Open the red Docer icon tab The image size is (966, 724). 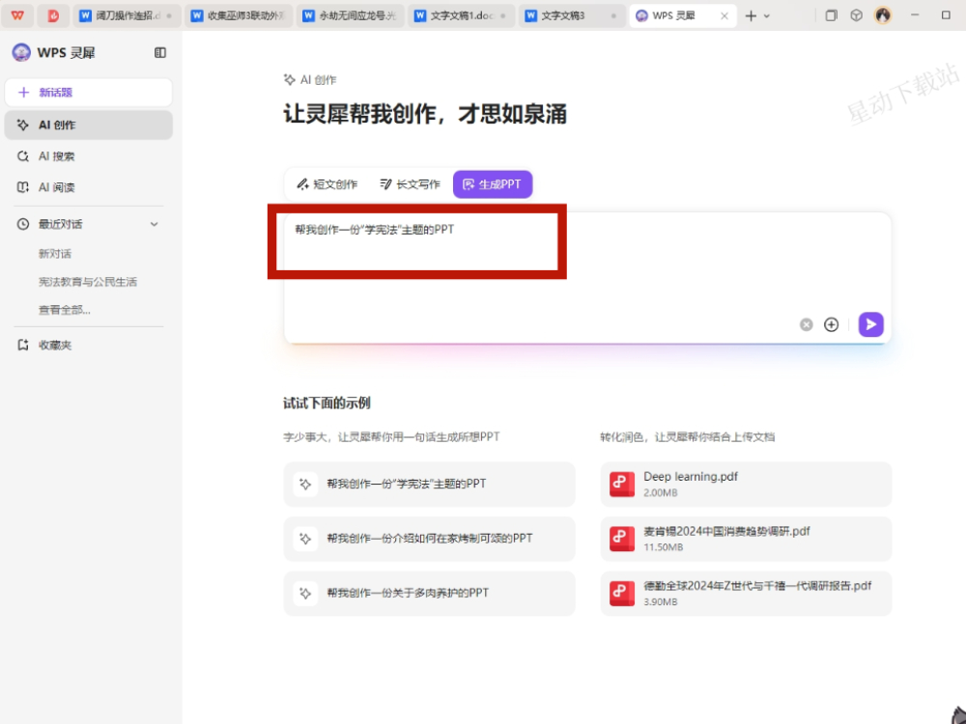tap(53, 15)
